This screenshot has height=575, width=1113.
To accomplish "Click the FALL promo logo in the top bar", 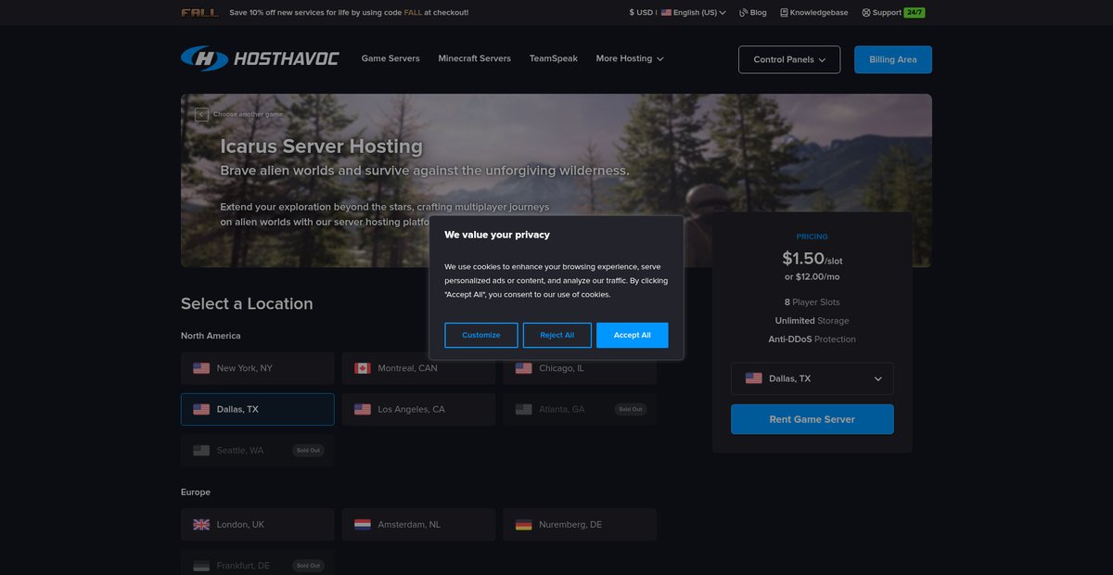I will pyautogui.click(x=200, y=13).
